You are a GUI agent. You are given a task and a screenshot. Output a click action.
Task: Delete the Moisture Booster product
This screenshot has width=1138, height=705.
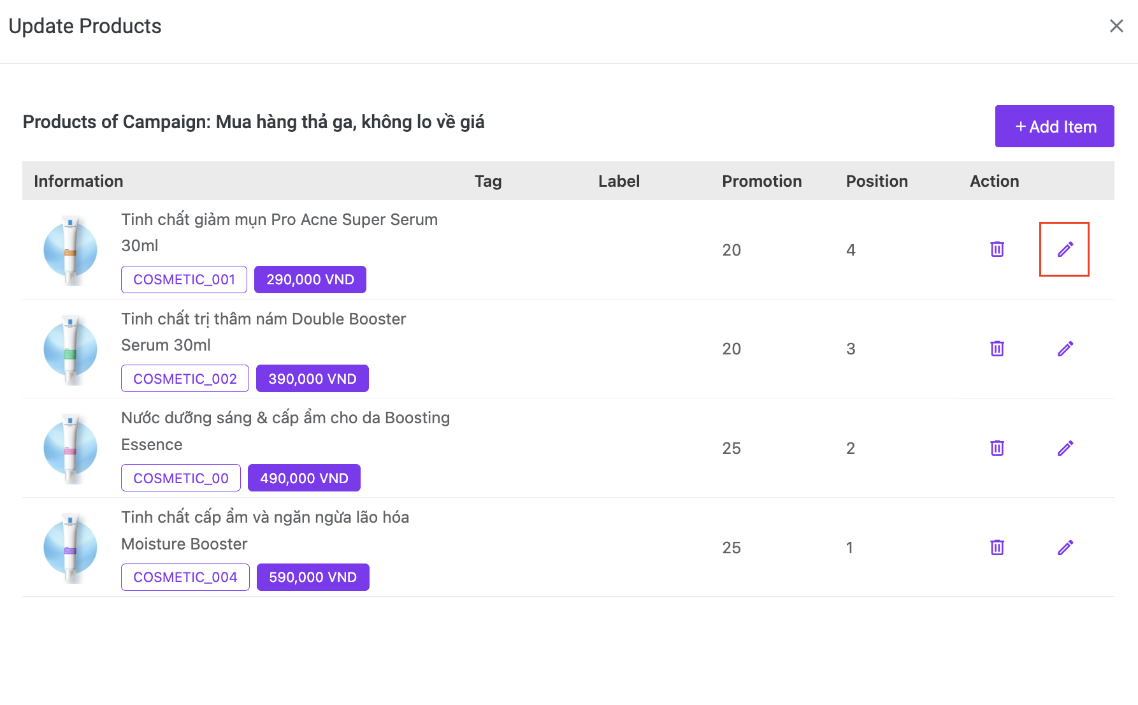pos(997,548)
